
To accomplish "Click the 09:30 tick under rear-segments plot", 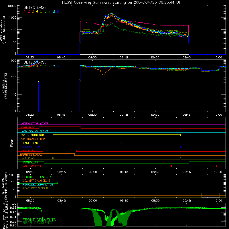I will pos(155,115).
